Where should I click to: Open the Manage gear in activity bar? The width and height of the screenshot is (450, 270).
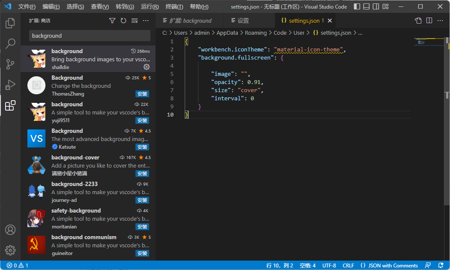coord(10,250)
